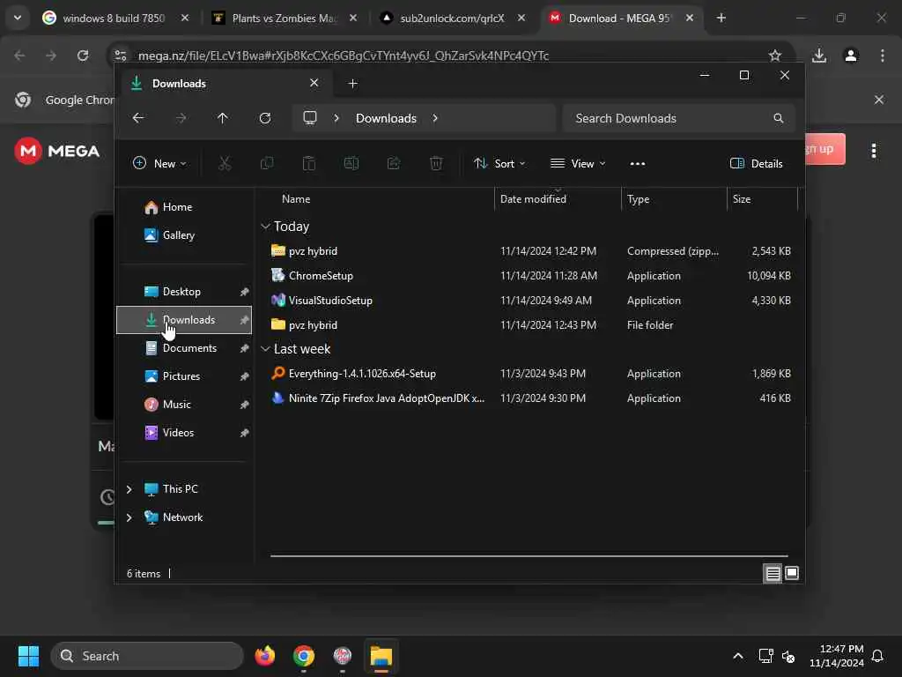Screen dimensions: 902x677
Task: Go back using Explorer's back arrow
Action: tap(138, 118)
